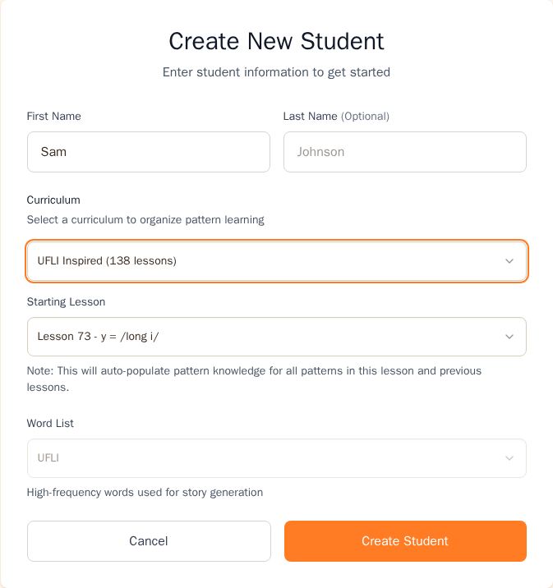Viewport: 553px width, 588px height.
Task: Cancel the new student dialog
Action: pyautogui.click(x=149, y=541)
